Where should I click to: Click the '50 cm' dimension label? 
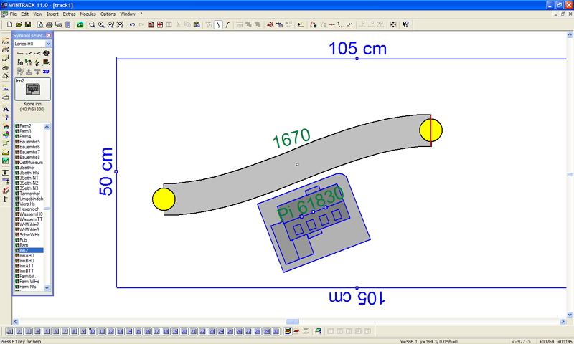coord(105,171)
